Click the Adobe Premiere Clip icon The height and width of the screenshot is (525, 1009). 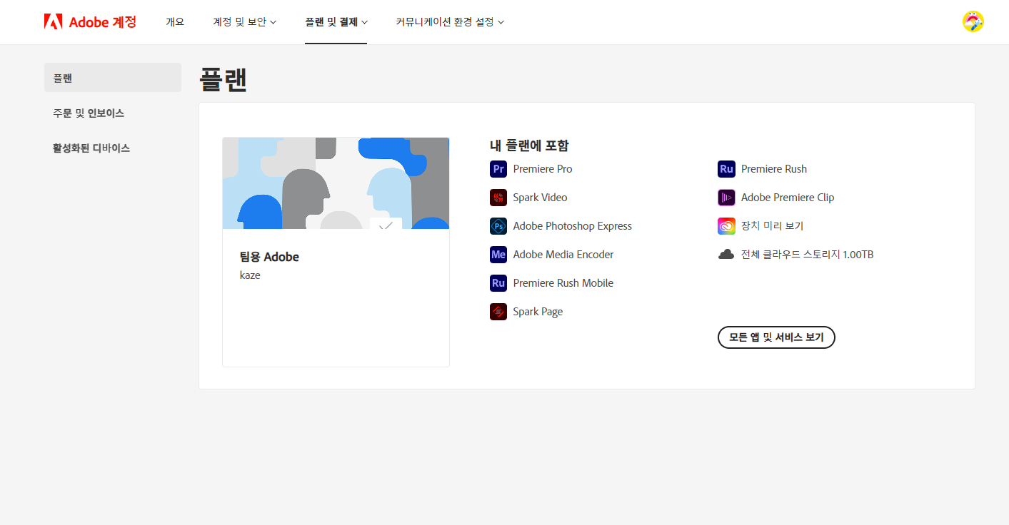(726, 198)
